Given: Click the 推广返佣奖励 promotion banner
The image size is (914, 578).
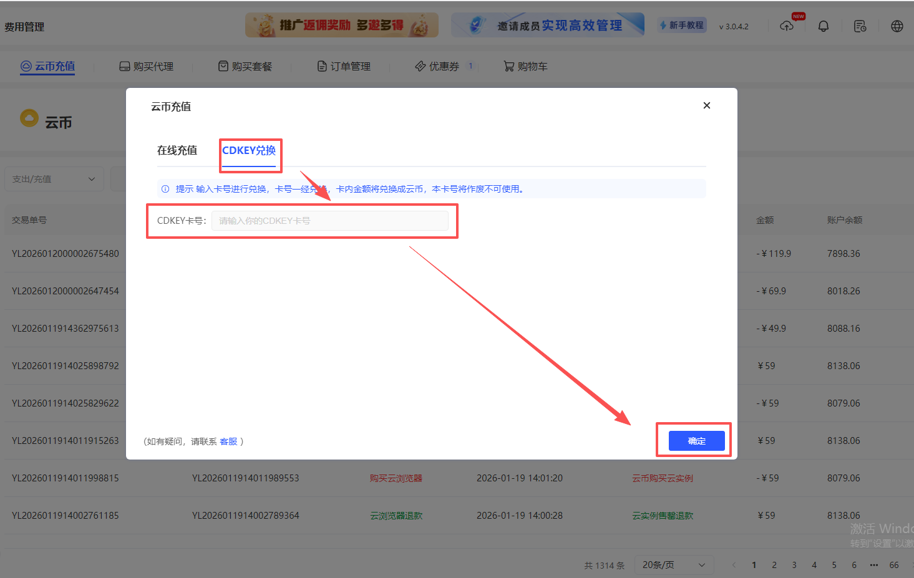Looking at the screenshot, I should [x=341, y=25].
